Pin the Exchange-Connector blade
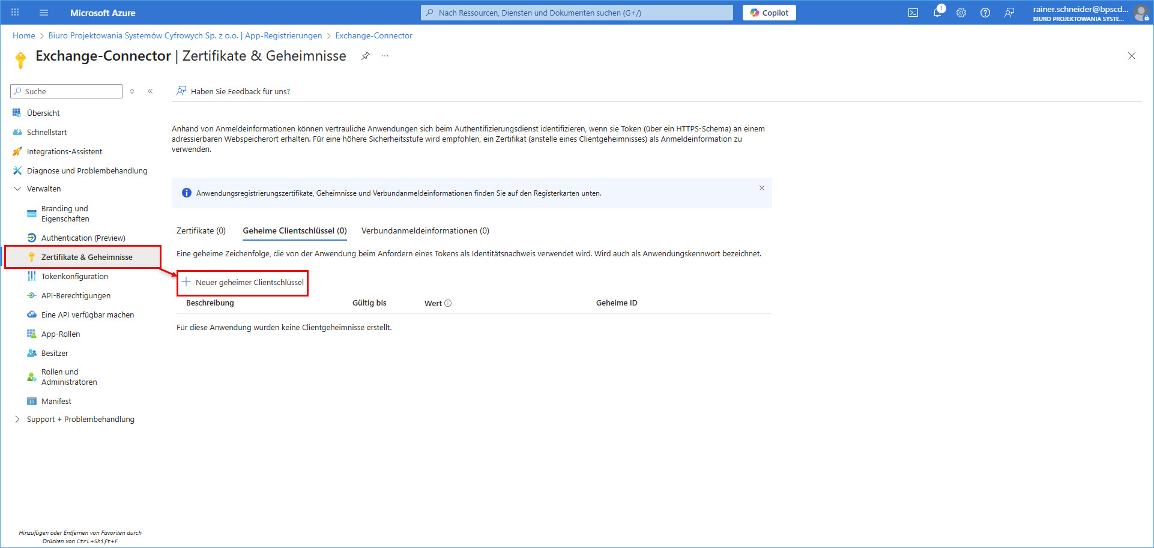 [x=365, y=56]
